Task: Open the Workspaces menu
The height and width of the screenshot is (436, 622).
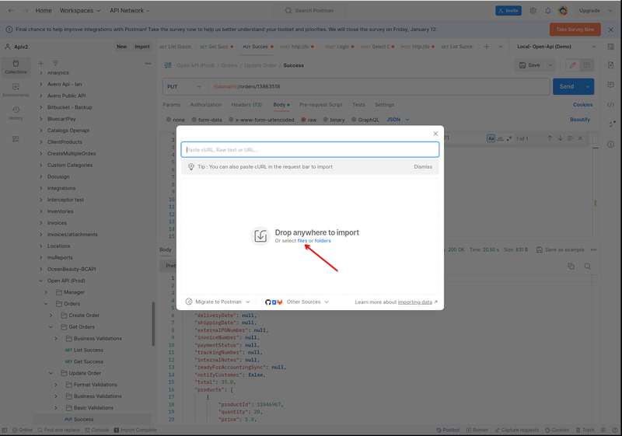Action: [x=80, y=11]
